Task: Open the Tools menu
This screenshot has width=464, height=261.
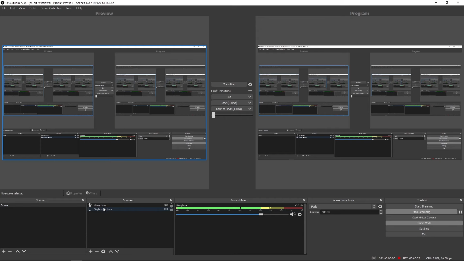Action: pos(69,8)
